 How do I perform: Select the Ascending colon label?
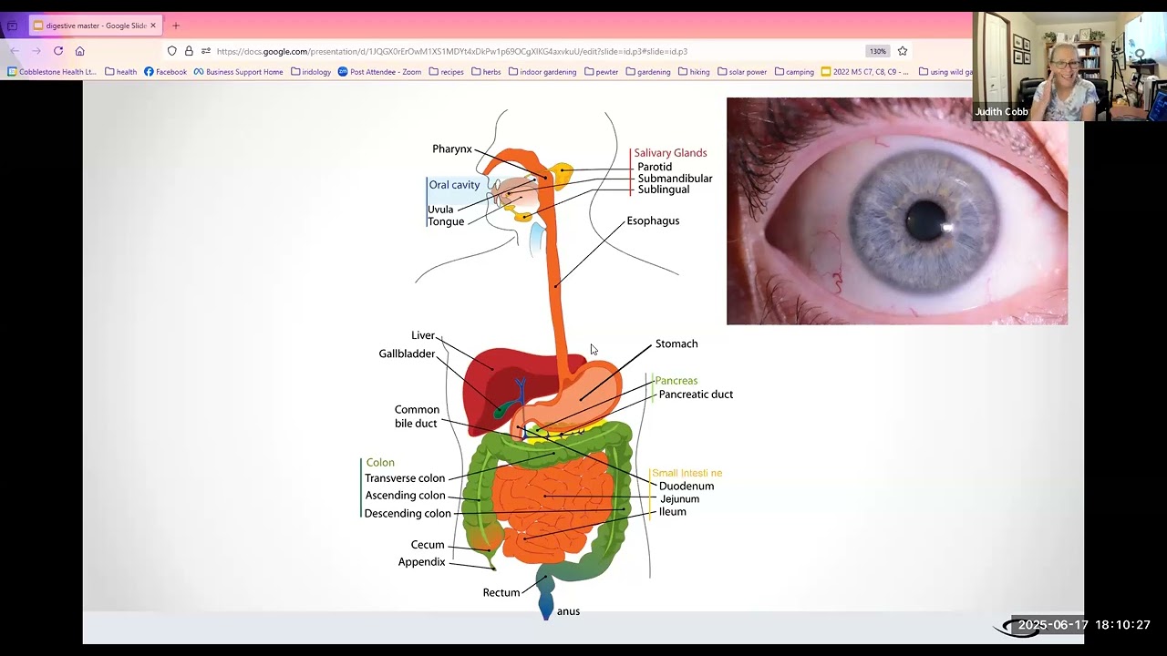(x=405, y=496)
